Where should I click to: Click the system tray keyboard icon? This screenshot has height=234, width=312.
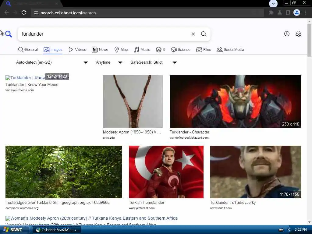coord(281,230)
